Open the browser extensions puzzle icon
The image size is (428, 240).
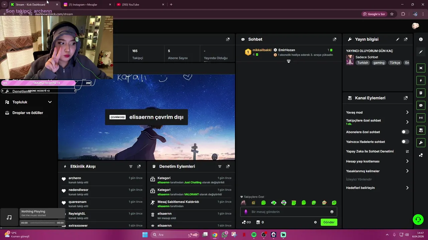(403, 14)
